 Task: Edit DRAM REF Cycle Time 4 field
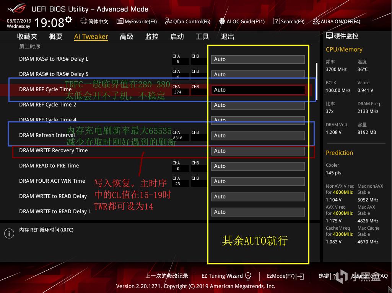point(258,120)
